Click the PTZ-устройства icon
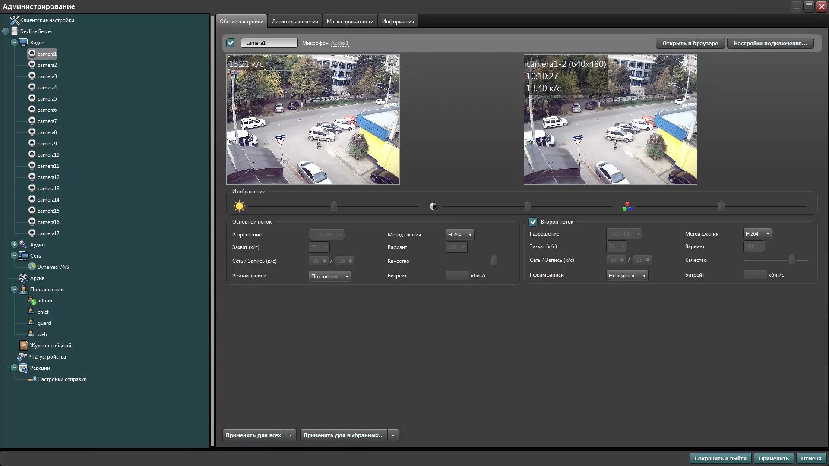Image resolution: width=829 pixels, height=466 pixels. (22, 356)
